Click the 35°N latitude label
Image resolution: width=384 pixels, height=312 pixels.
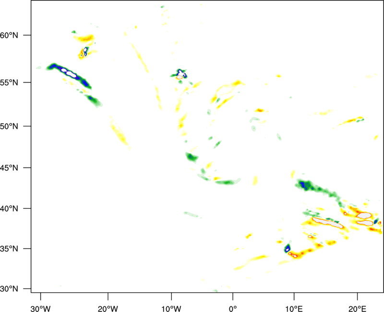tap(9, 249)
